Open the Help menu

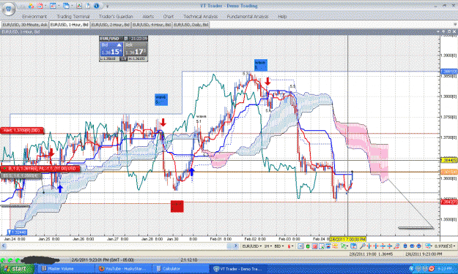tap(282, 17)
